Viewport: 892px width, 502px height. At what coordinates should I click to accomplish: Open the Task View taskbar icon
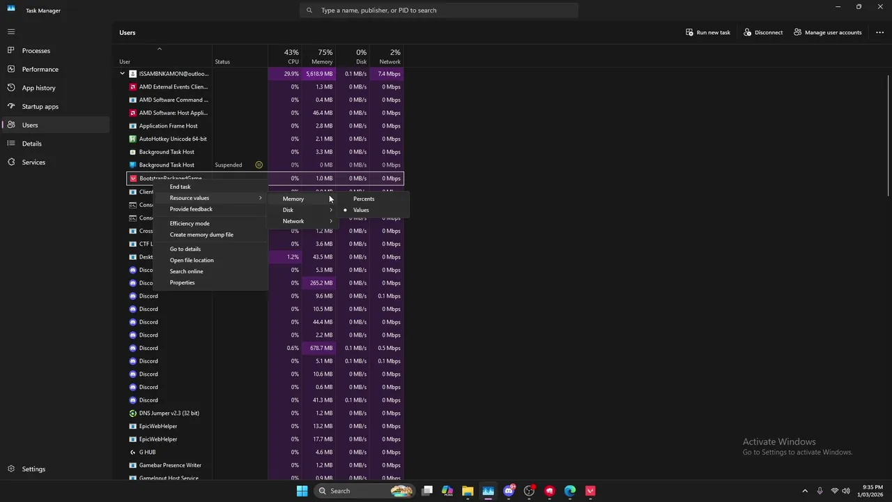tap(427, 491)
